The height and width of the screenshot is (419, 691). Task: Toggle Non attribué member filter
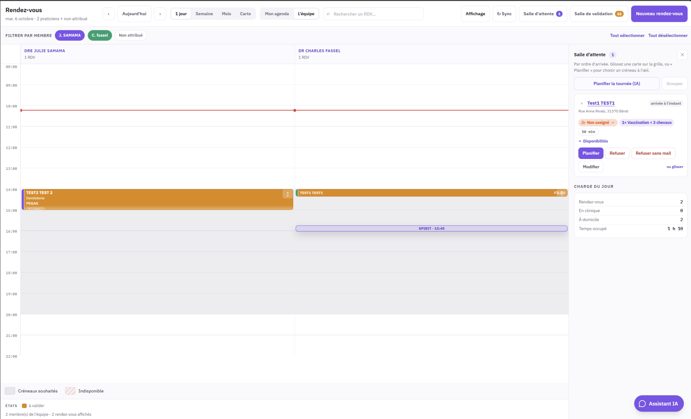pyautogui.click(x=131, y=35)
